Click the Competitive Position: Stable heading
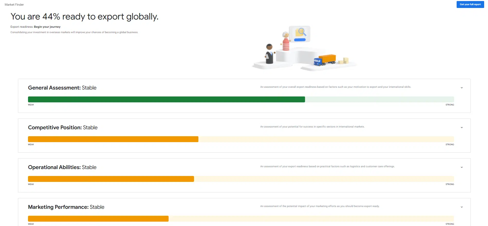This screenshot has height=226, width=488. (x=63, y=127)
